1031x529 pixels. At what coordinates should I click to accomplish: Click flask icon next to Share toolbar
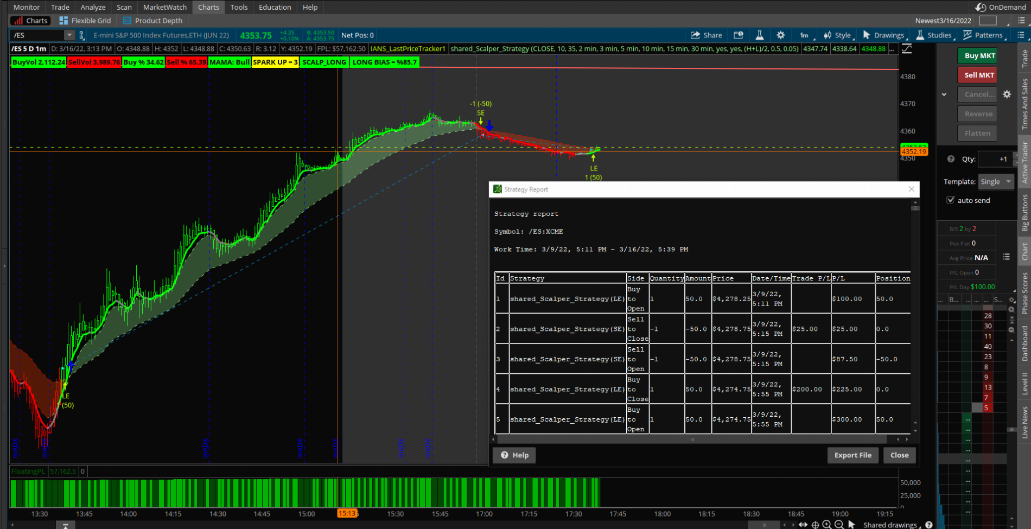tap(760, 35)
